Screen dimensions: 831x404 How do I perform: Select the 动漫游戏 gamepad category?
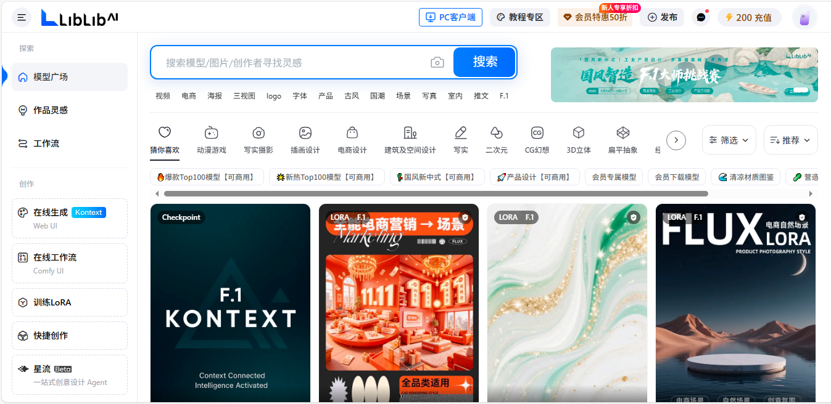212,140
